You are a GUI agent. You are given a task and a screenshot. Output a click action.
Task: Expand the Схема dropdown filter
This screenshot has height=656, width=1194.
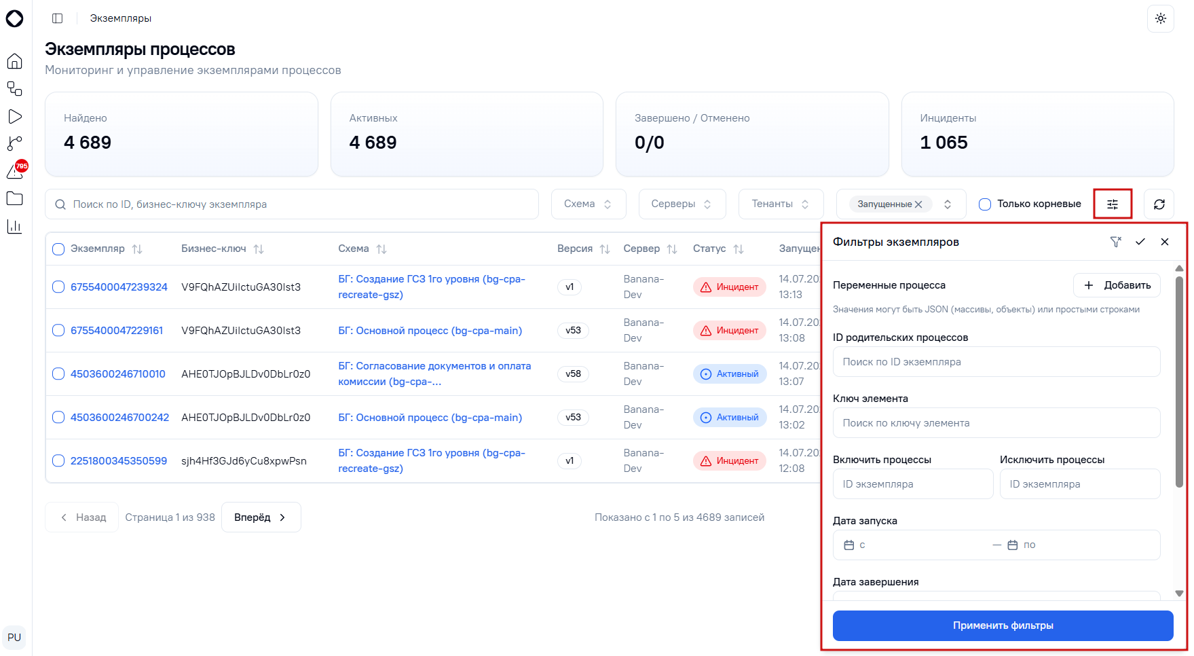click(x=588, y=204)
